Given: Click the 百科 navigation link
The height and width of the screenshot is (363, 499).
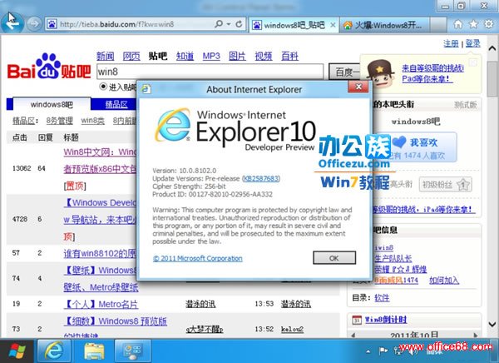Looking at the screenshot, I should 290,57.
